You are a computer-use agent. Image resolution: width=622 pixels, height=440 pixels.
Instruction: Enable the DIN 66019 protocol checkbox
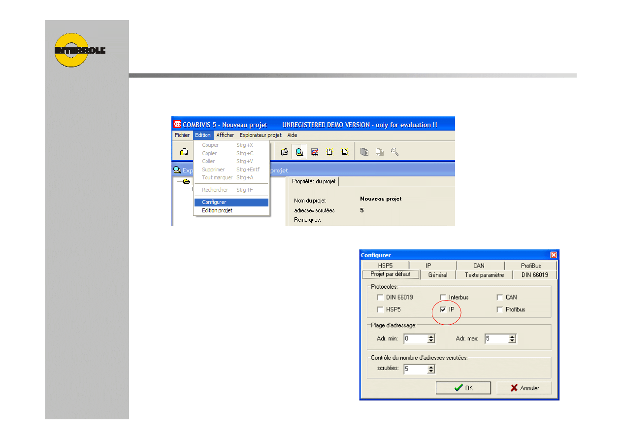pos(380,297)
